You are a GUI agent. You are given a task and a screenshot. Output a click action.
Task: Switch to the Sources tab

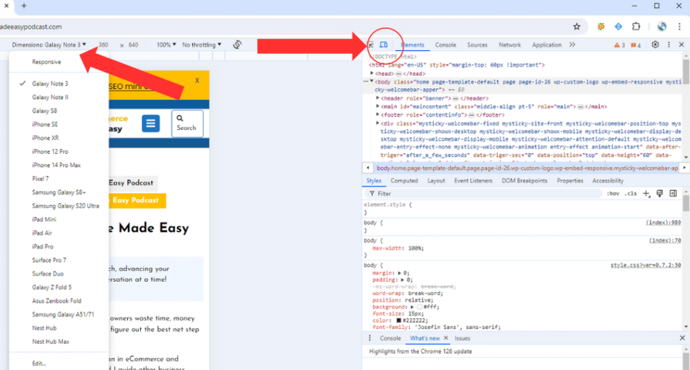click(477, 45)
